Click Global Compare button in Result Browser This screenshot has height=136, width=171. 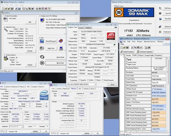(x=127, y=52)
